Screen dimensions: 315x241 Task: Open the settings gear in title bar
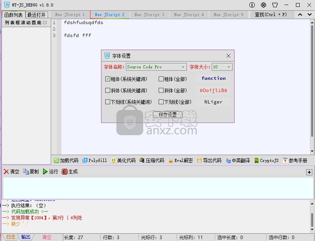point(264,5)
